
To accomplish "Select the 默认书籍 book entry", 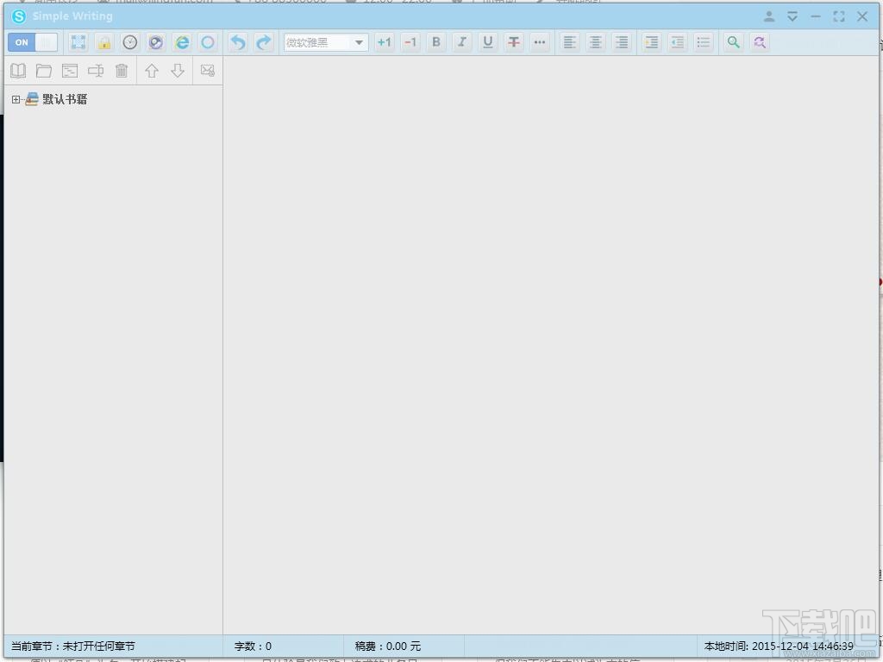I will coord(64,100).
